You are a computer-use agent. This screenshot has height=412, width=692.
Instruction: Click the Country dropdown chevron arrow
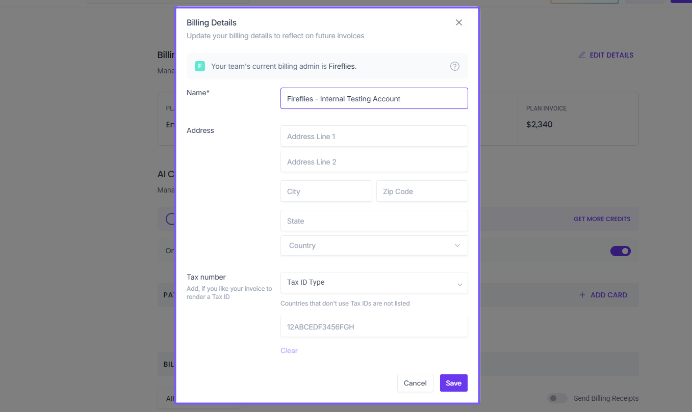click(457, 245)
